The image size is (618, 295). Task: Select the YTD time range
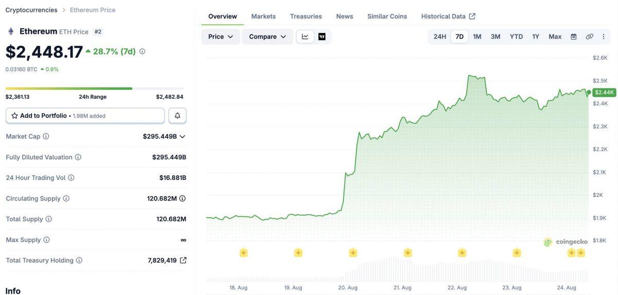516,36
